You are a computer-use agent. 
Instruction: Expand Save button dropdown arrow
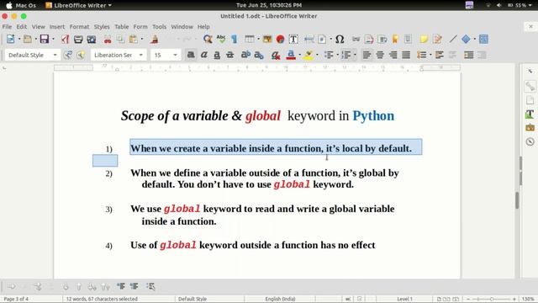53,40
